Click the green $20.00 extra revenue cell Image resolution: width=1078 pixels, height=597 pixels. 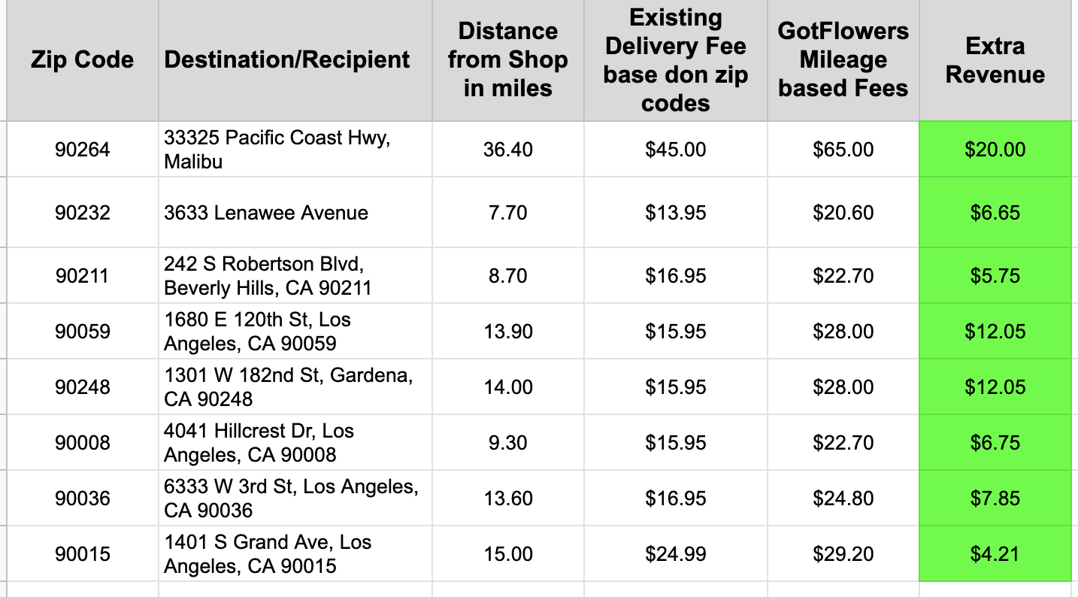[x=995, y=150]
